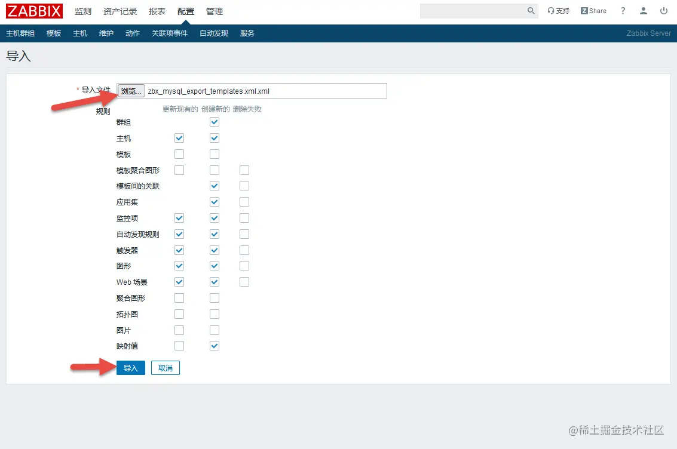Open Zabbix support via life-ring icon
The width and height of the screenshot is (677, 449).
[558, 10]
